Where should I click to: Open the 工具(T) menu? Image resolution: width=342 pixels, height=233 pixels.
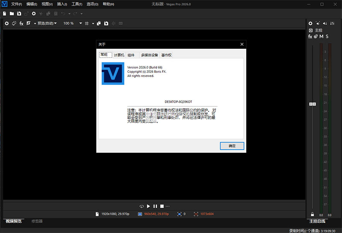(x=77, y=4)
